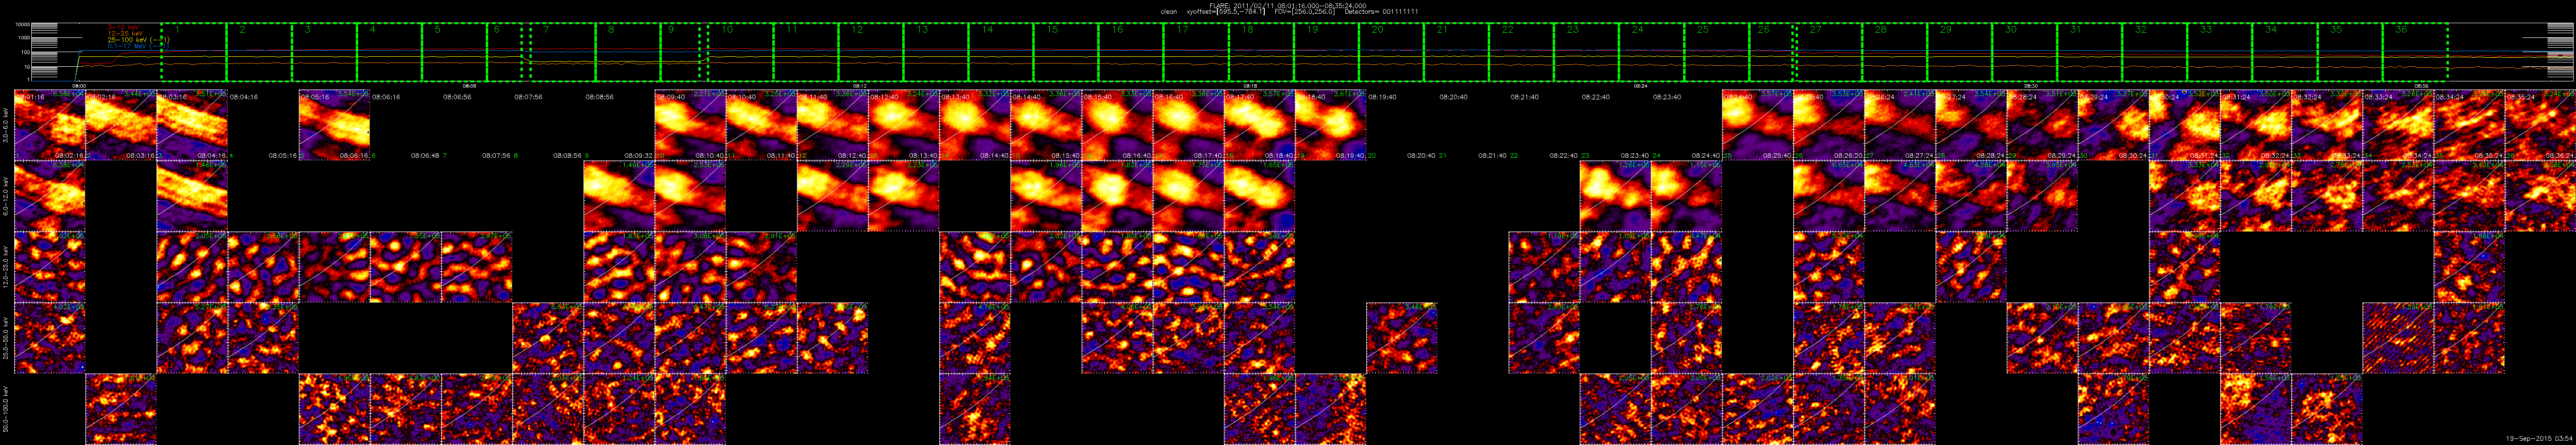
Task: Open the 3-6 keV image starting 08:28:24
Action: (2042, 125)
